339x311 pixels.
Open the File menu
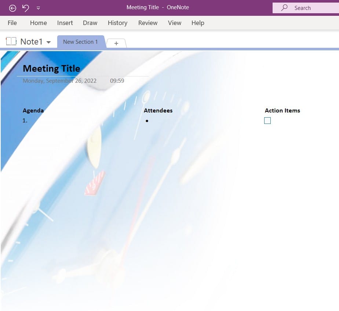[12, 23]
